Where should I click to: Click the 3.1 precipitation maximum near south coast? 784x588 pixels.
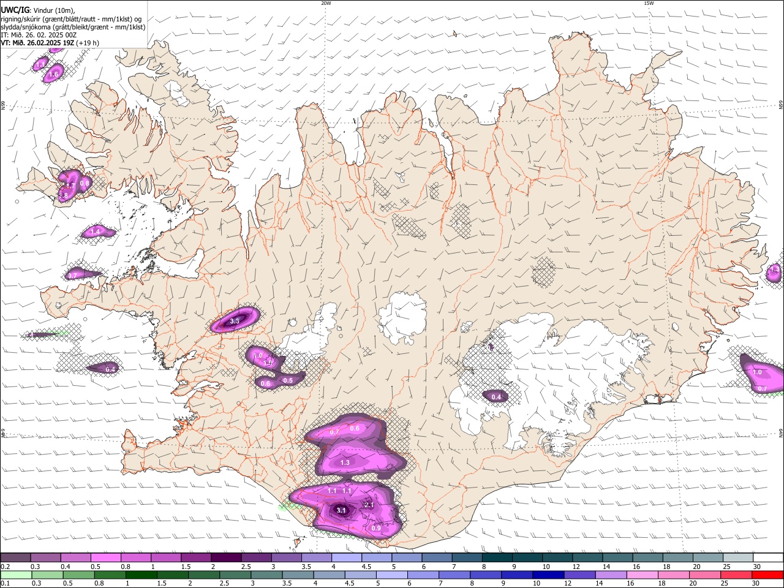[342, 510]
